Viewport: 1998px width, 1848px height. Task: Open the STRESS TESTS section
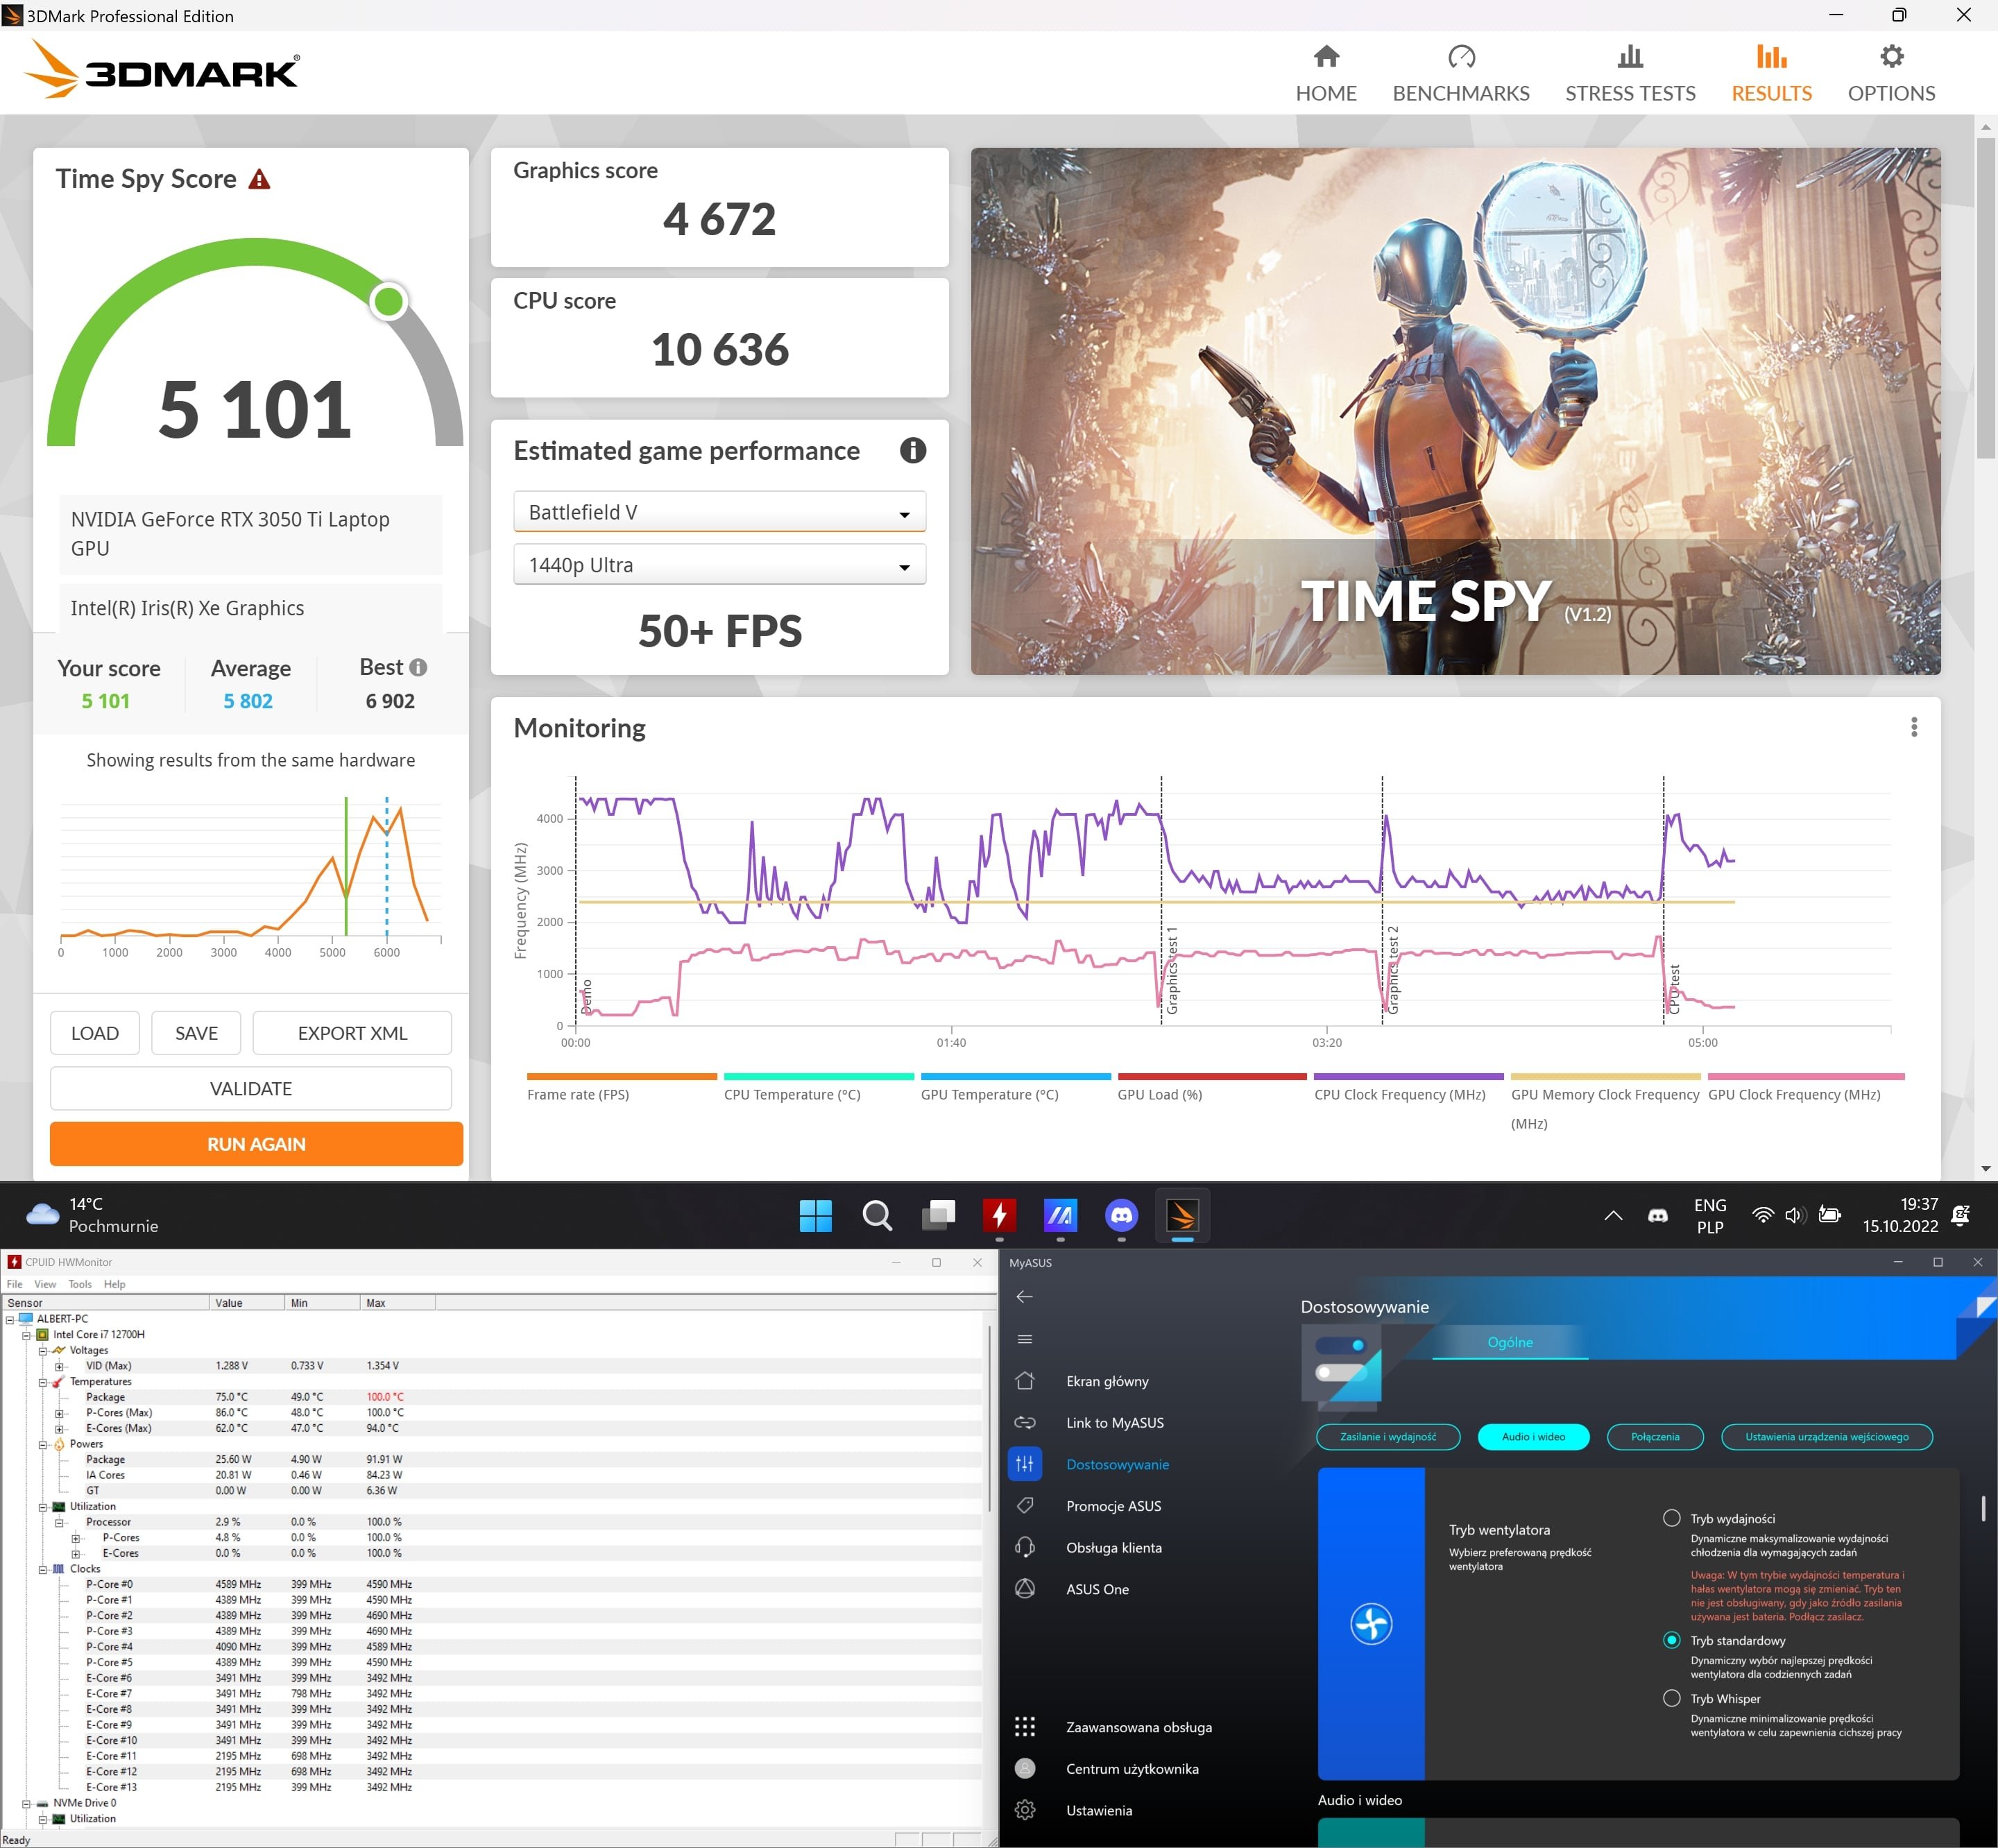point(1629,73)
